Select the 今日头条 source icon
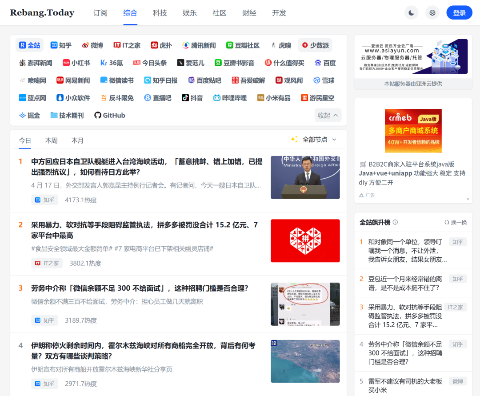Viewport: 480px width, 396px height. (x=150, y=63)
